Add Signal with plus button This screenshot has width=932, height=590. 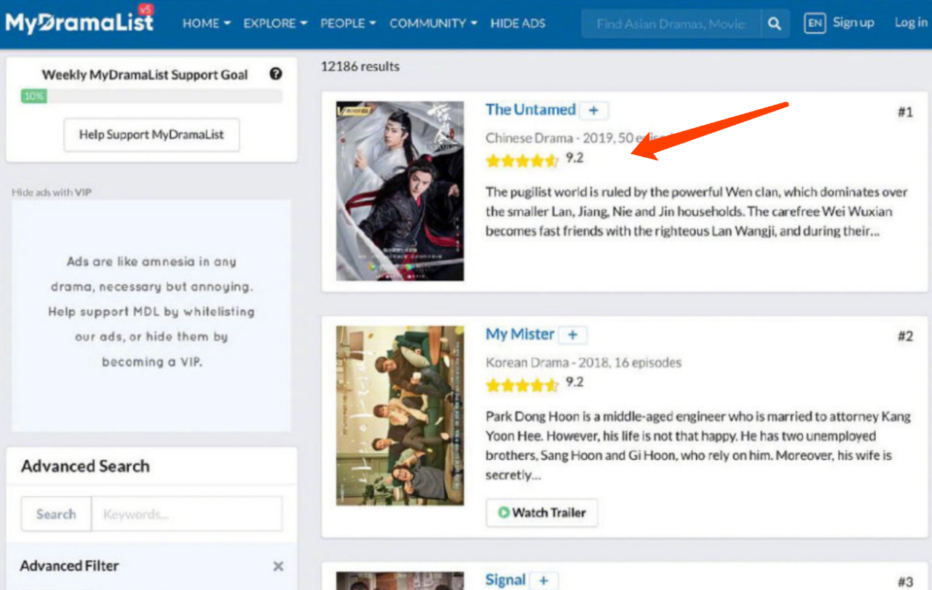543,581
